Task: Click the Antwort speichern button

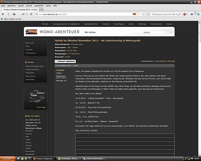Action: tap(65, 61)
